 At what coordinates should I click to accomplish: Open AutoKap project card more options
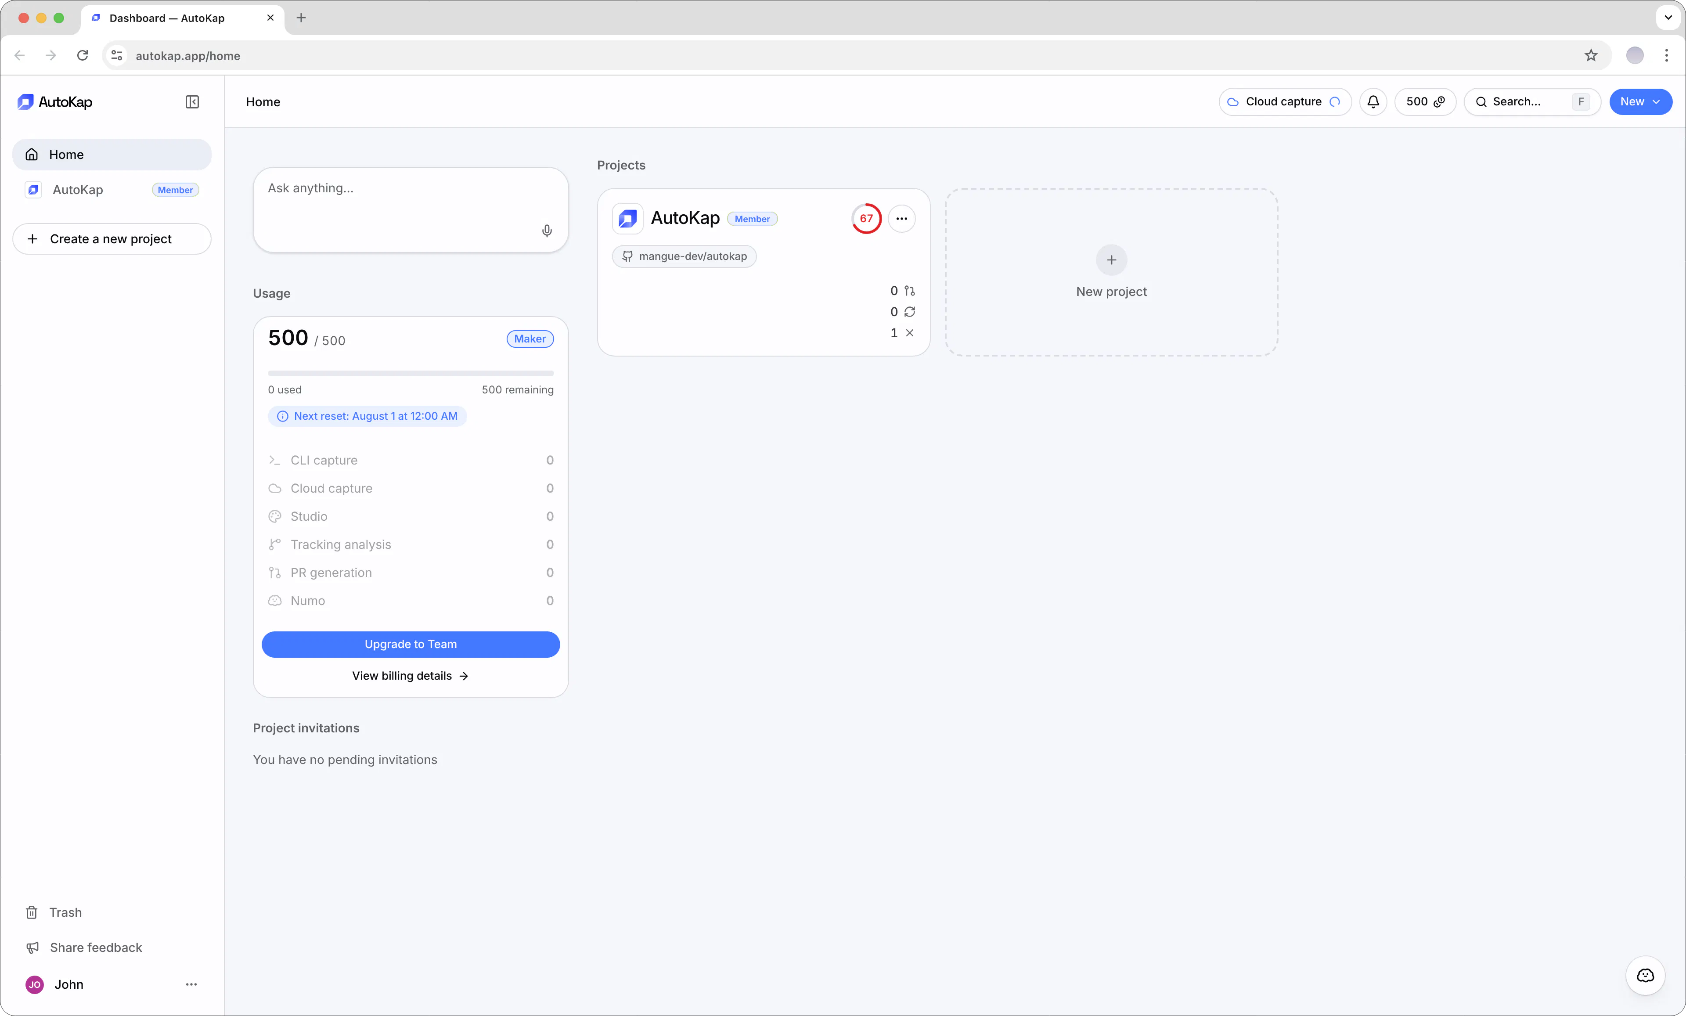point(901,219)
